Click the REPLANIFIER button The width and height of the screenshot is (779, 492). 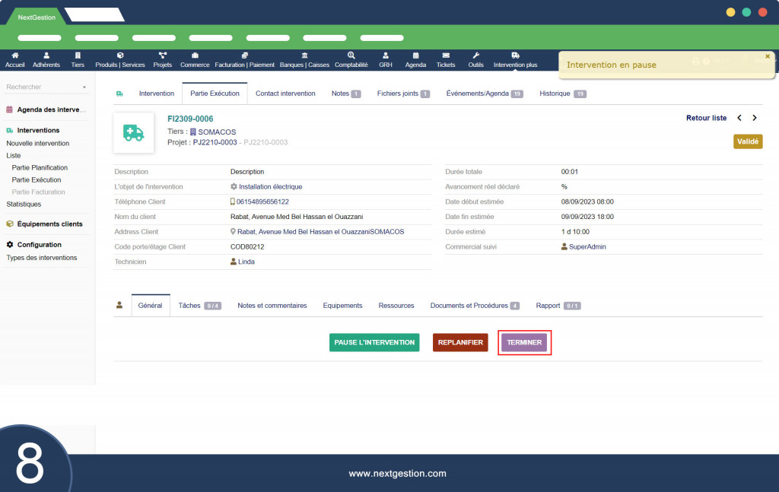pos(460,342)
